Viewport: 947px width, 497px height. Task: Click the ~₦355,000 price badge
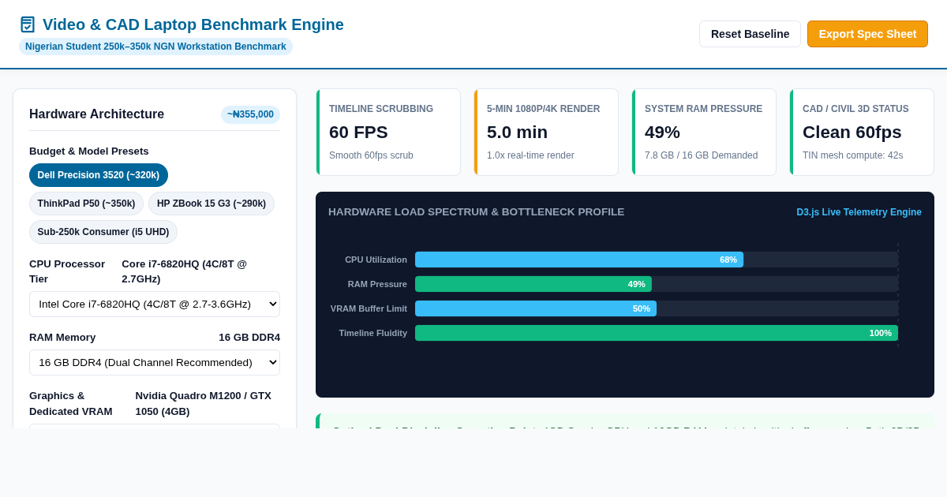coord(250,114)
